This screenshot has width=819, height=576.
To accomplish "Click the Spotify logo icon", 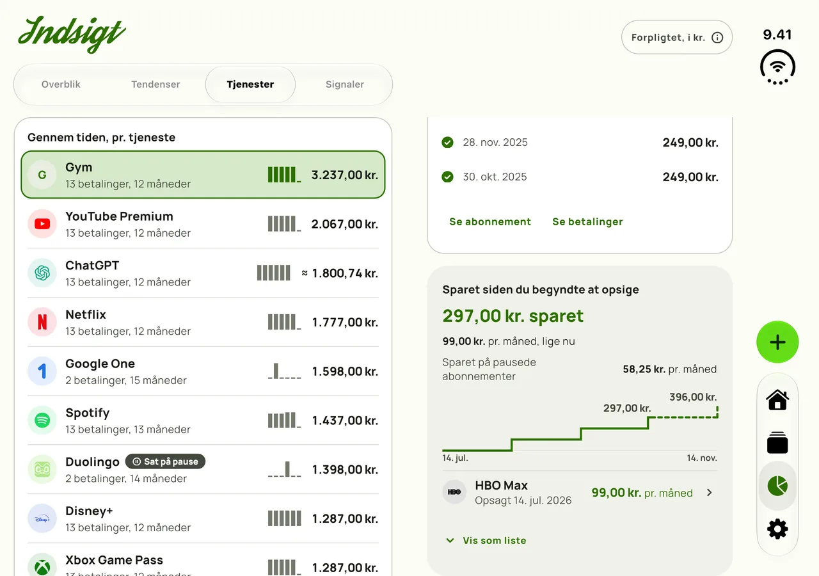I will pos(42,420).
